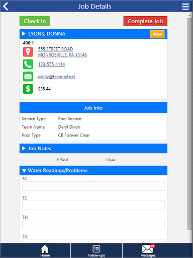Open Messages with 26 badge
This screenshot has height=258, width=193.
[x=148, y=250]
